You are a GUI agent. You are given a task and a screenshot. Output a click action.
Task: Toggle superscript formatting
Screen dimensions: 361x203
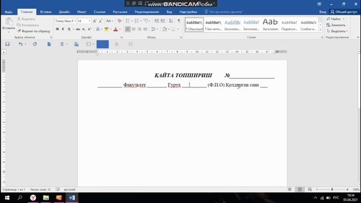point(90,29)
